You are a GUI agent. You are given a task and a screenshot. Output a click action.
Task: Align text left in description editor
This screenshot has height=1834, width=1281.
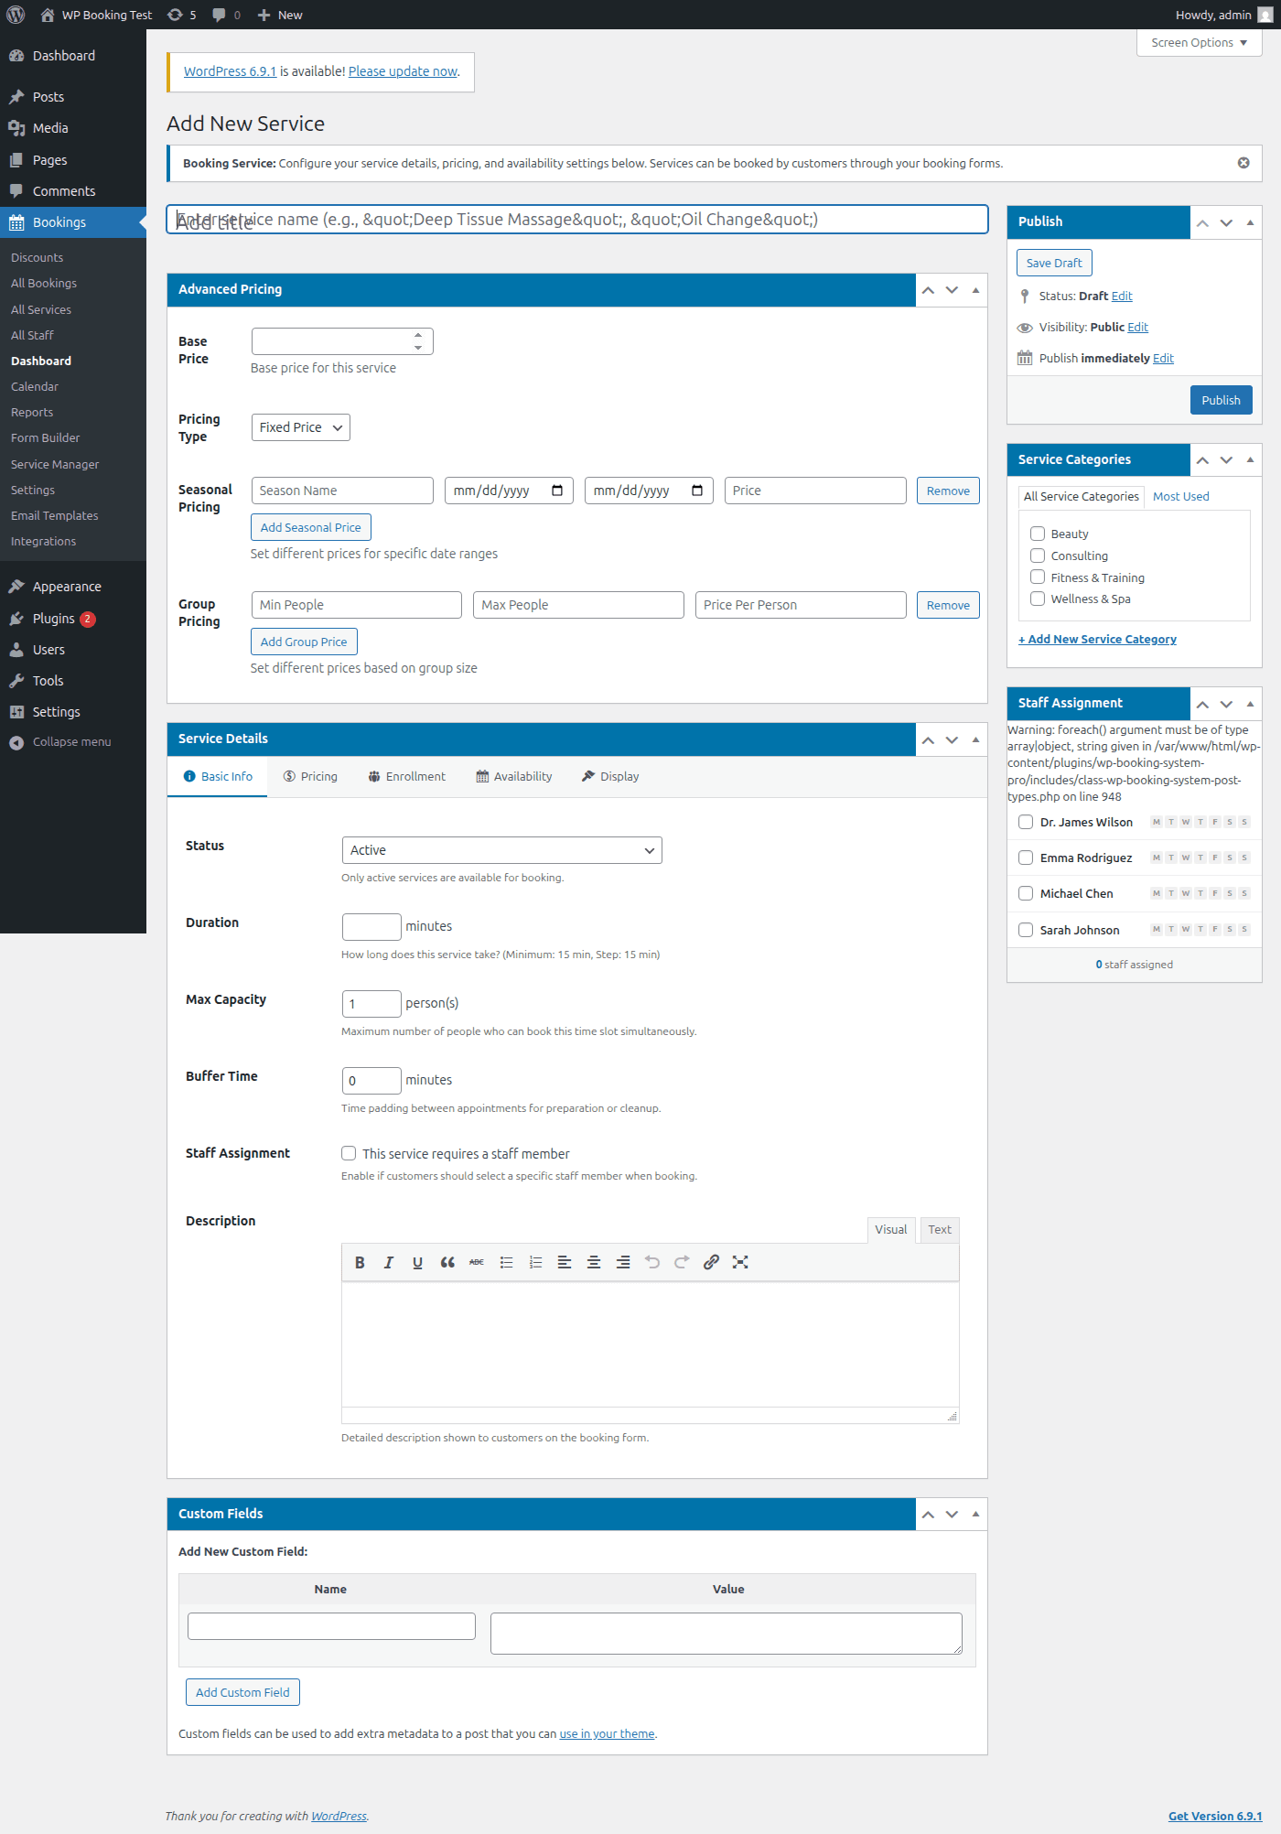click(565, 1262)
